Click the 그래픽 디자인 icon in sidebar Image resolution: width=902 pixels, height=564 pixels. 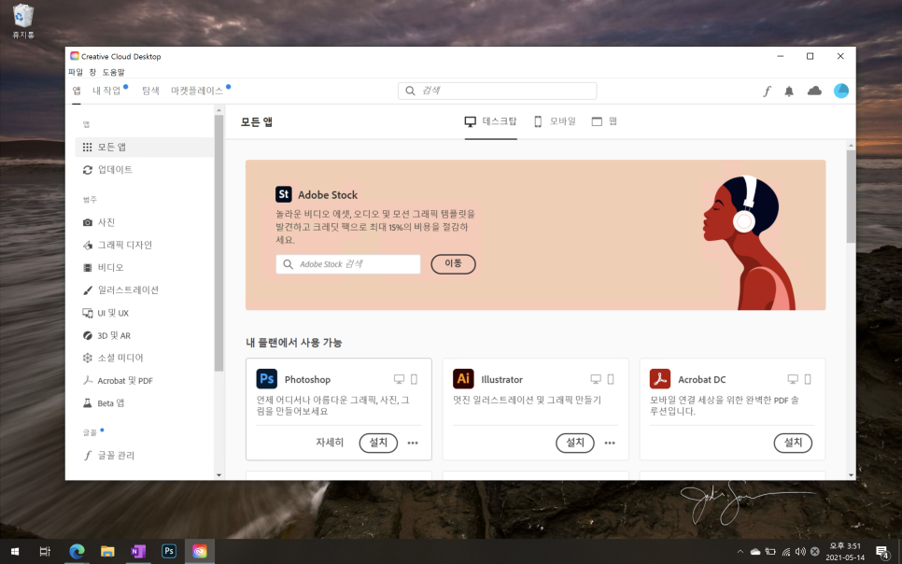coord(88,246)
